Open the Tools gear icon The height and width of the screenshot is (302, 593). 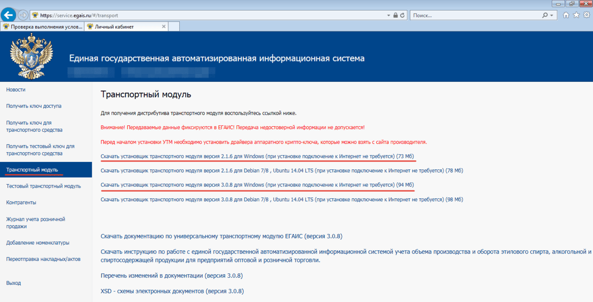point(587,15)
